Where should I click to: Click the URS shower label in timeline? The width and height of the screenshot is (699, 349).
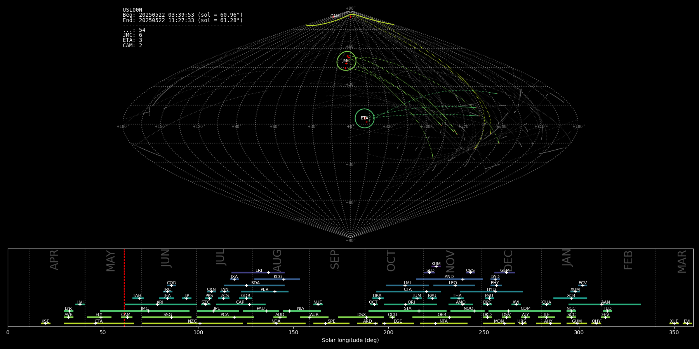pyautogui.click(x=522, y=321)
